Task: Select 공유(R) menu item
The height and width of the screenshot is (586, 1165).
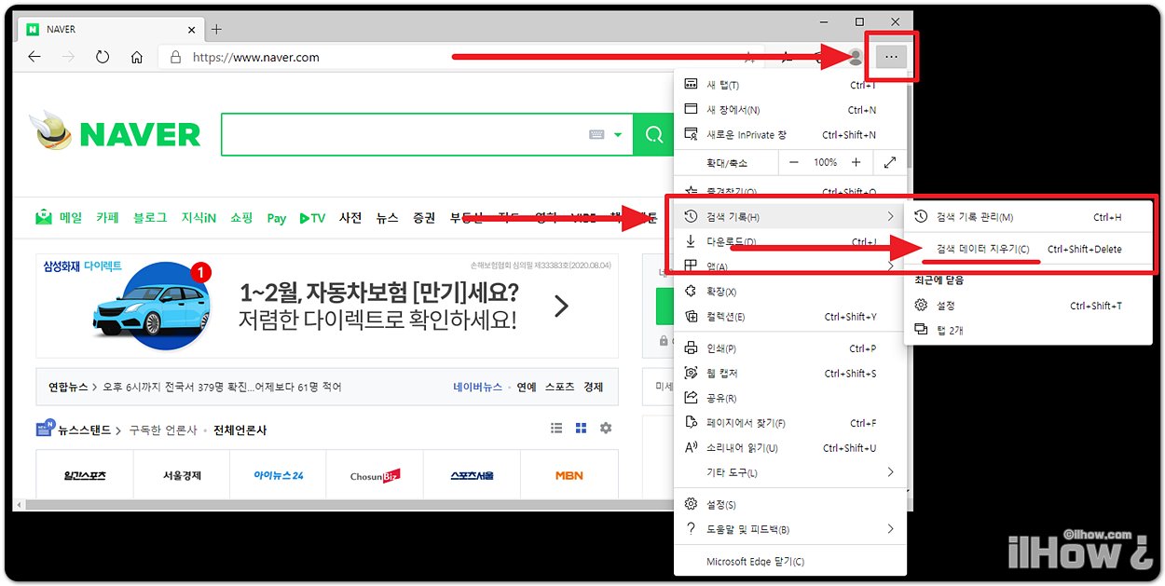Action: click(x=788, y=398)
